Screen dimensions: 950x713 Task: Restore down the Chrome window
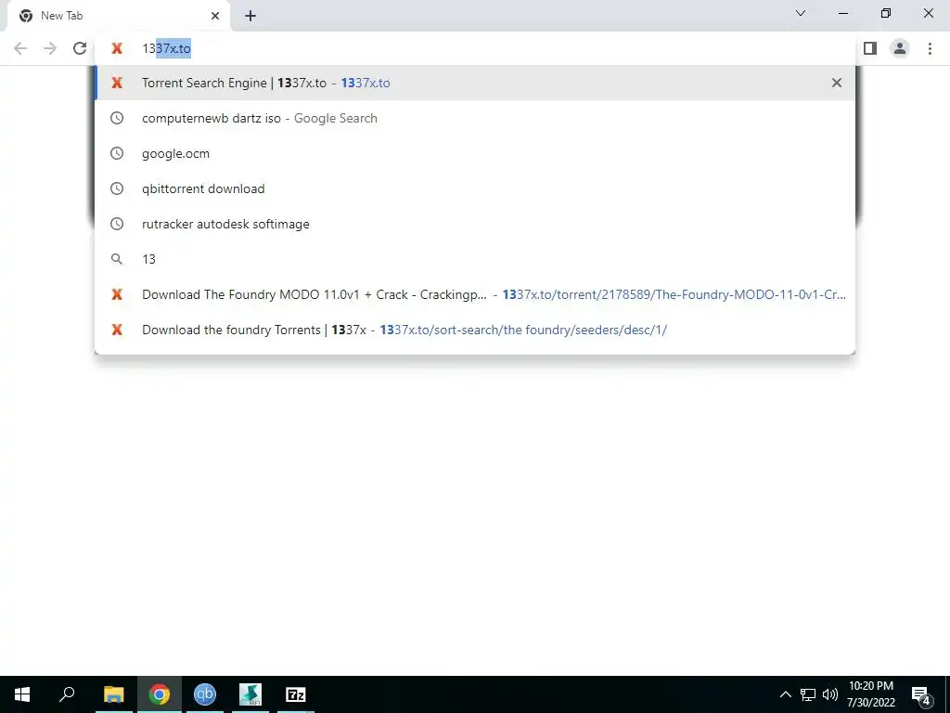pos(886,13)
